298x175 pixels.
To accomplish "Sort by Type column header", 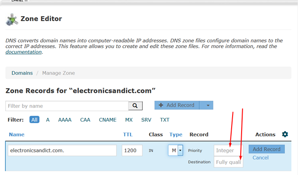I will pyautogui.click(x=176, y=134).
